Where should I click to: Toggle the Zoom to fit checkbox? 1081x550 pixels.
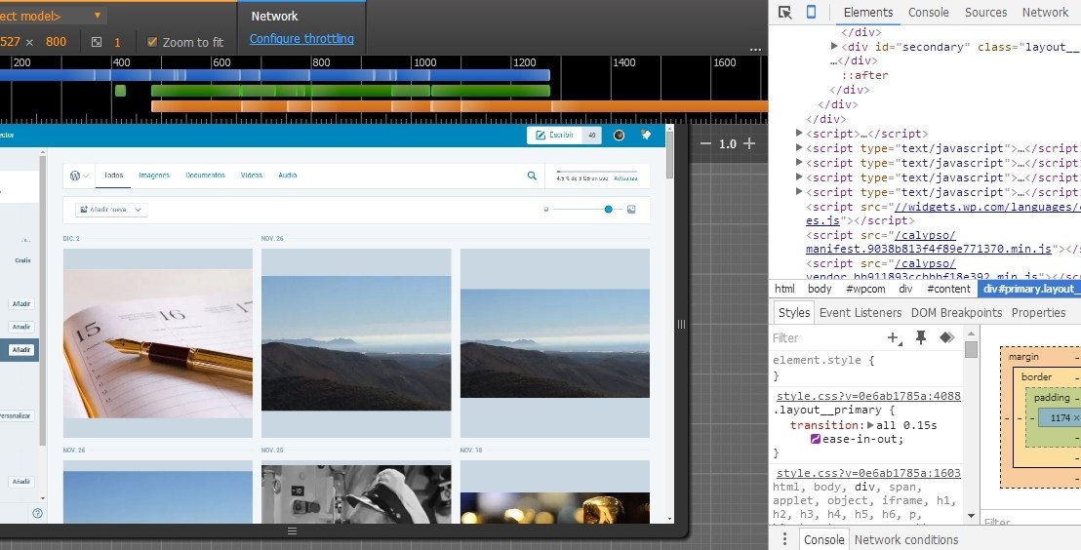pyautogui.click(x=152, y=42)
